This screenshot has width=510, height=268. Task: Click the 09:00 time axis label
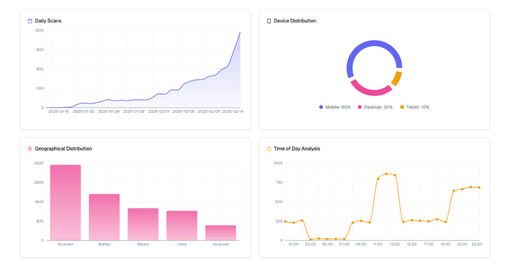click(x=361, y=244)
